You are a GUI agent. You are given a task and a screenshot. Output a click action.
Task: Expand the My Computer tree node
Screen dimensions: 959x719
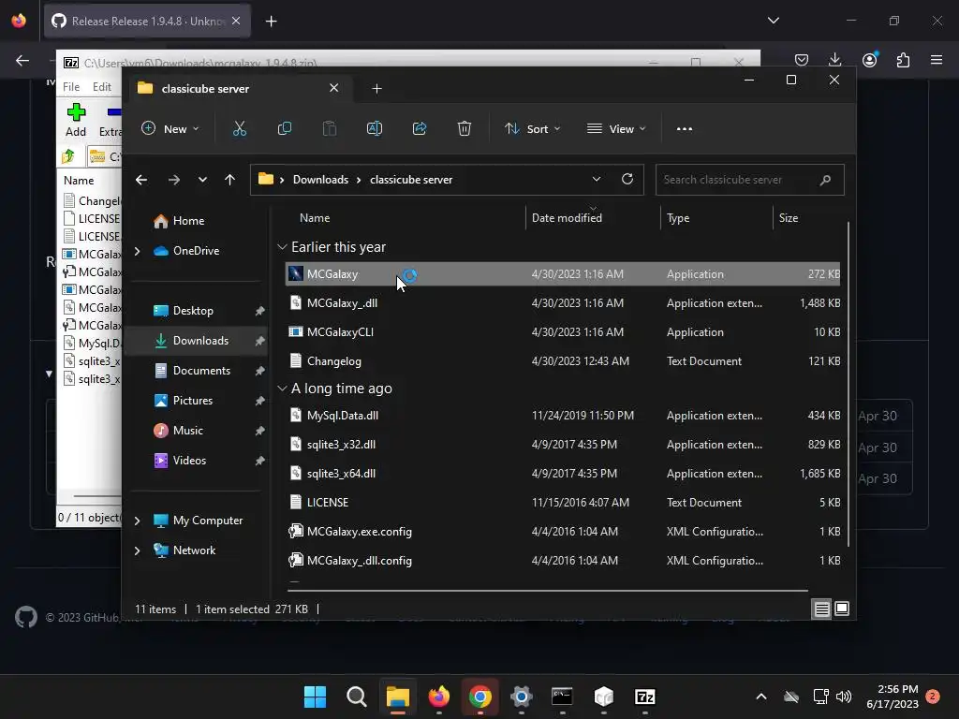click(x=137, y=521)
